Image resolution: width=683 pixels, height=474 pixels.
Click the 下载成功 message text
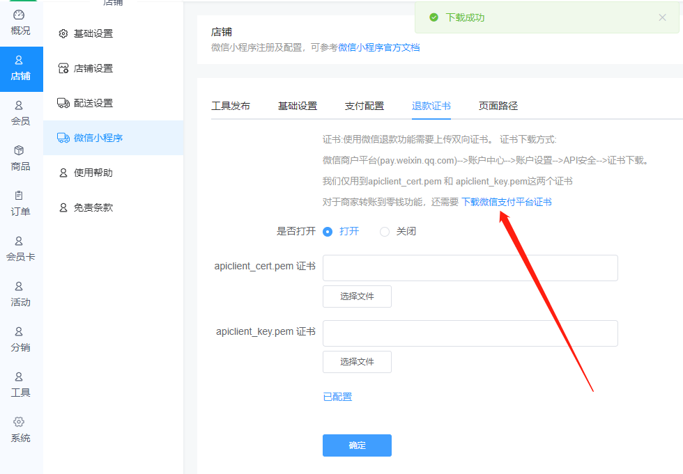tap(466, 17)
